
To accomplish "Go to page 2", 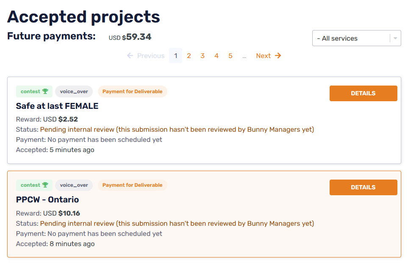I will pyautogui.click(x=189, y=56).
